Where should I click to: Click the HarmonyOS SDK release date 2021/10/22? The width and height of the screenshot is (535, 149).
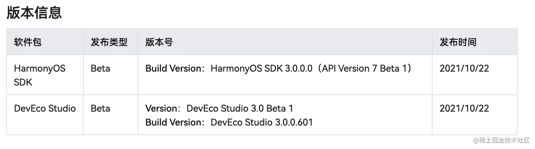point(464,68)
